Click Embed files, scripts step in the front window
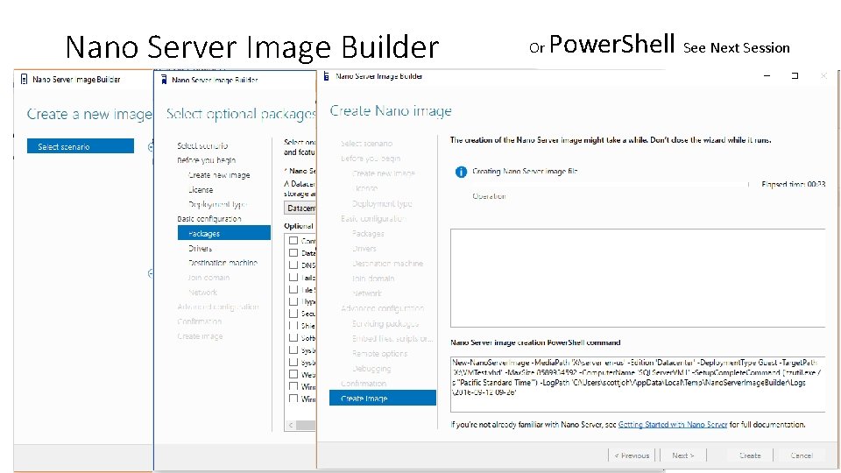 [x=392, y=338]
